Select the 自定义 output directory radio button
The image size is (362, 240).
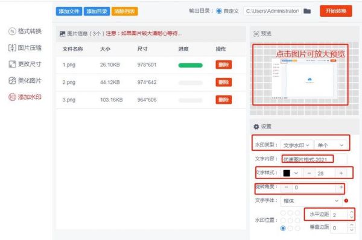click(219, 11)
